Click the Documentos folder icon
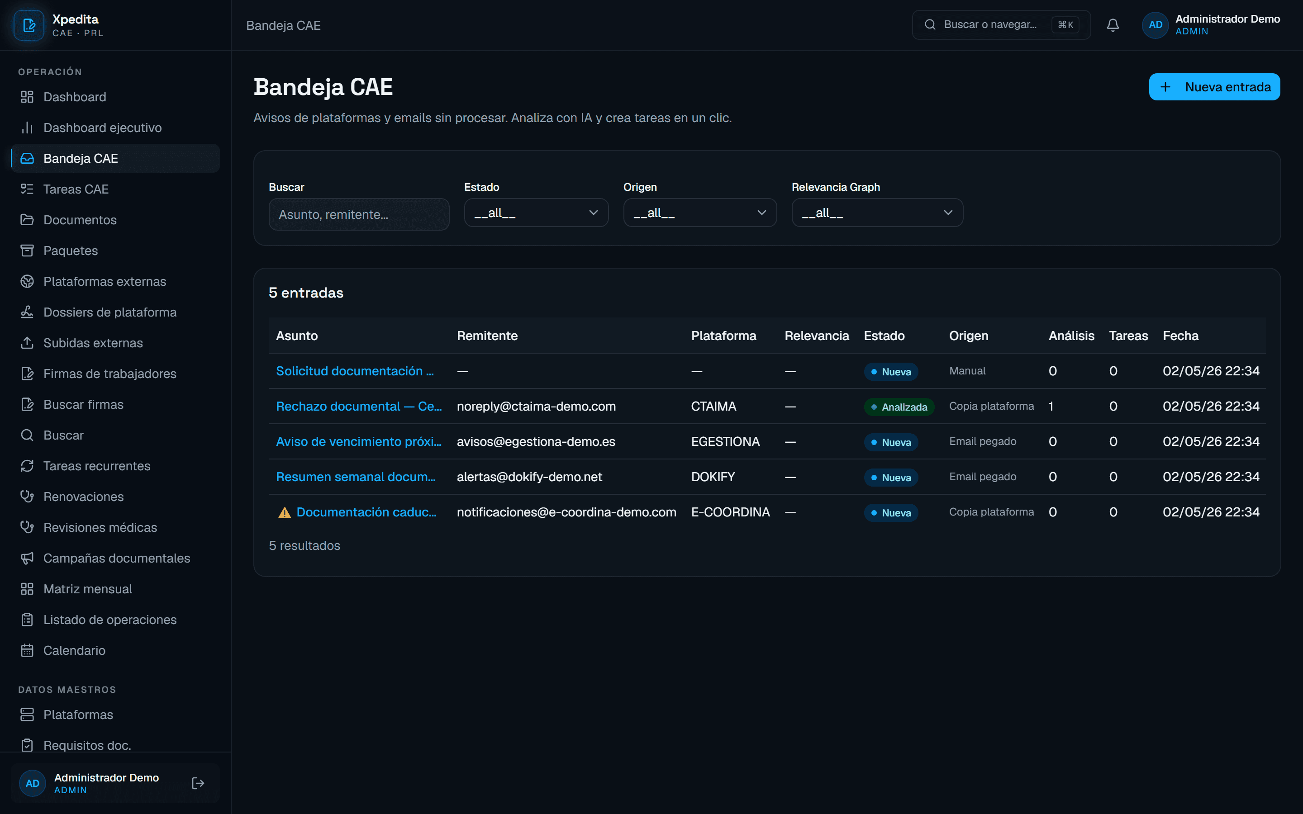The height and width of the screenshot is (814, 1303). click(x=27, y=220)
